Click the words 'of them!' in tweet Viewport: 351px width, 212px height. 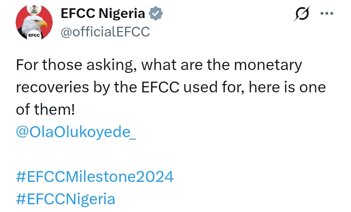click(x=45, y=109)
